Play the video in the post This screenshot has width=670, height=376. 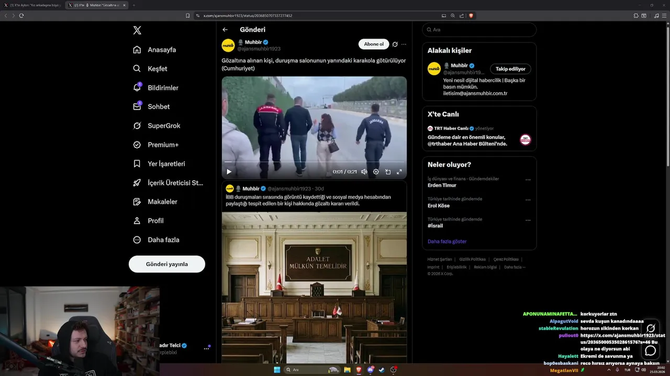(229, 171)
